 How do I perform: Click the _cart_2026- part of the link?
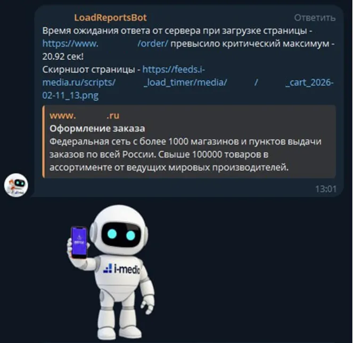[x=309, y=82]
